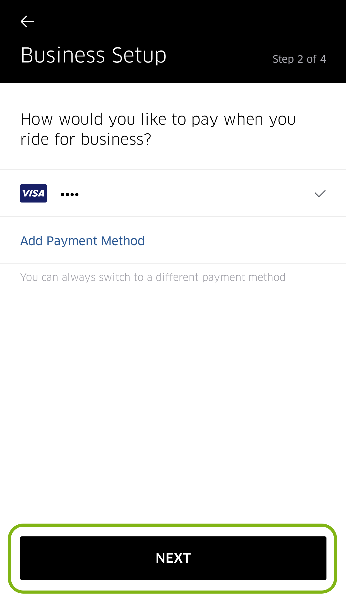The width and height of the screenshot is (346, 600).
Task: Tap the payment switching hint text
Action: tap(153, 277)
